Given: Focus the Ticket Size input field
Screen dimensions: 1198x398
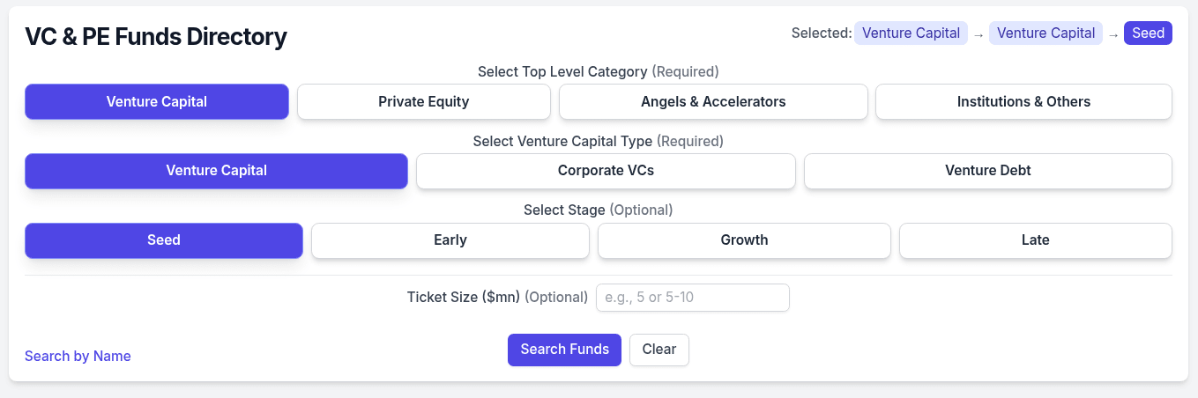Looking at the screenshot, I should click(692, 298).
